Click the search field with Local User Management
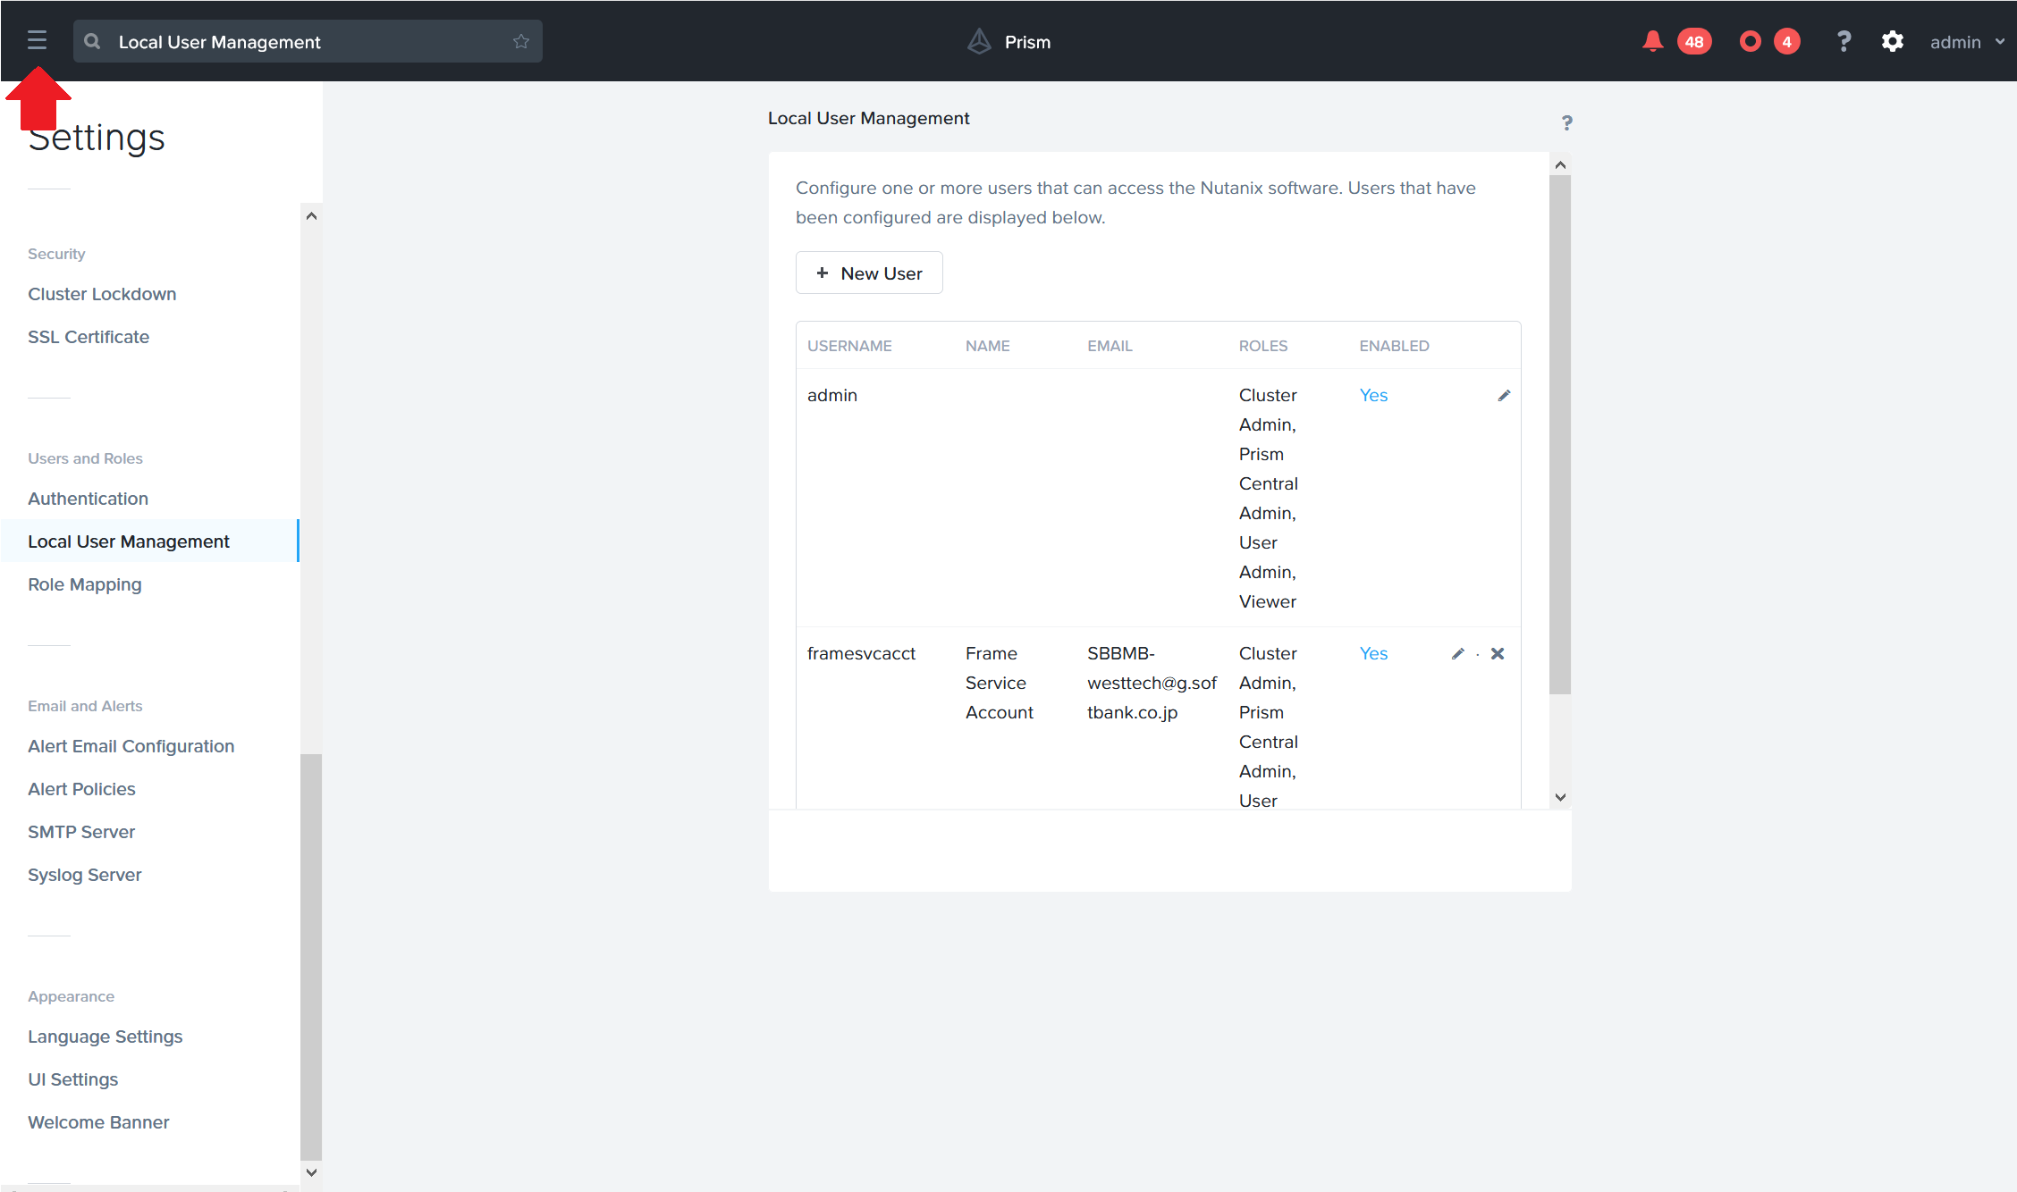This screenshot has height=1192, width=2017. [308, 41]
